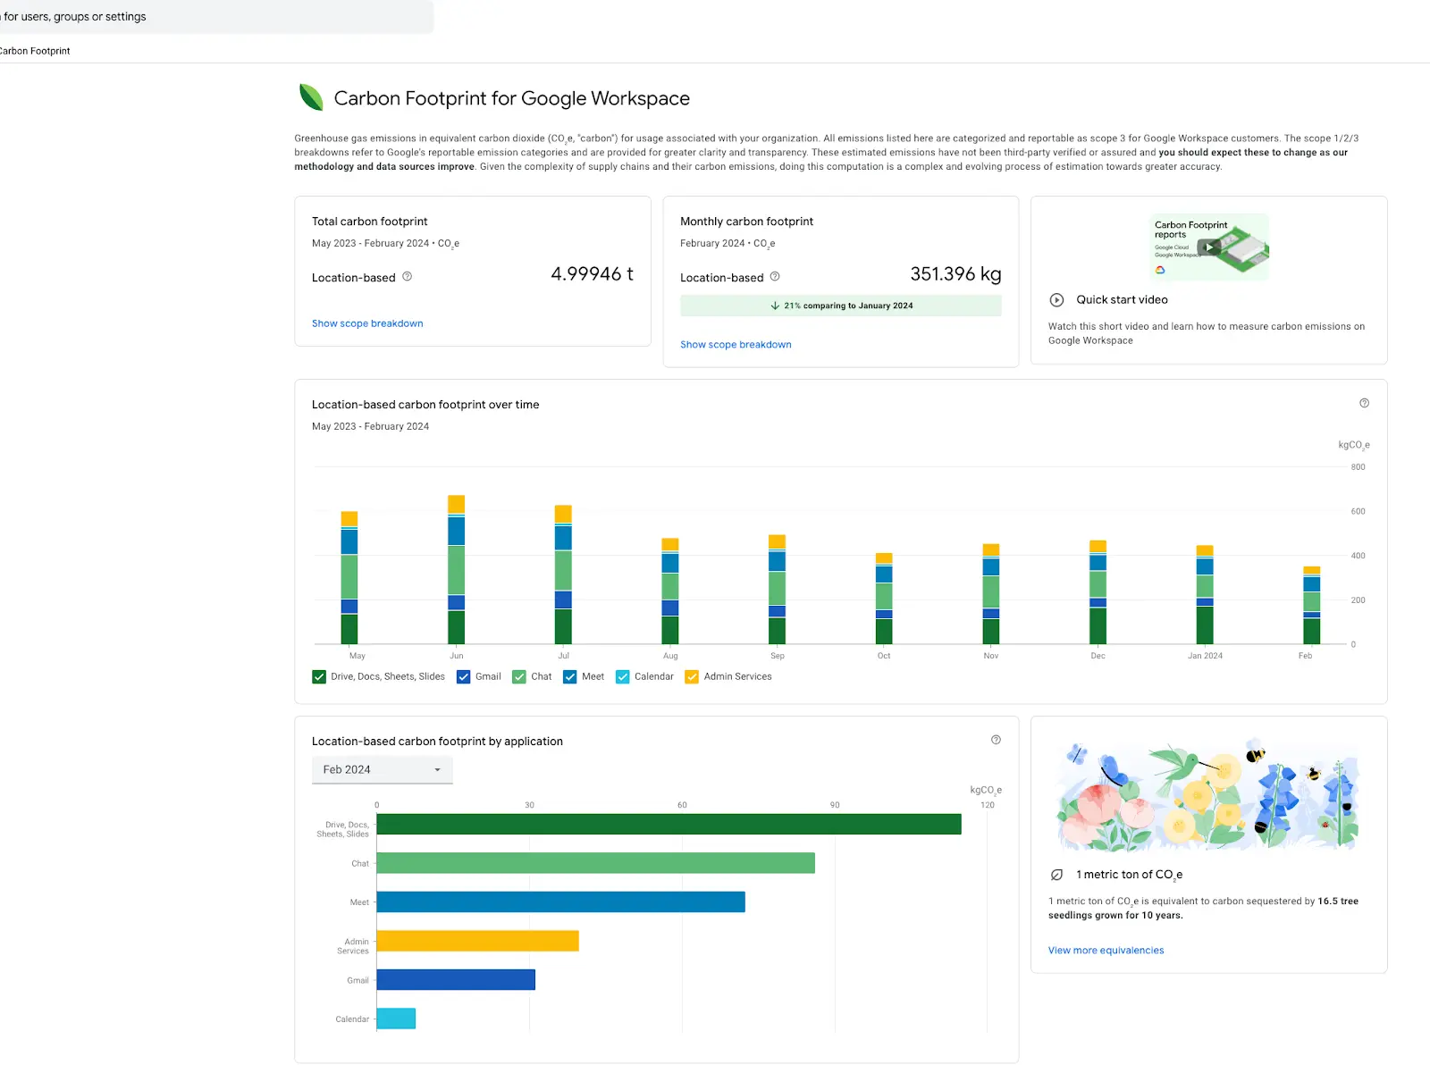Screen dimensions: 1430x1065
Task: Disable the Admin Services legend checkbox
Action: (692, 677)
